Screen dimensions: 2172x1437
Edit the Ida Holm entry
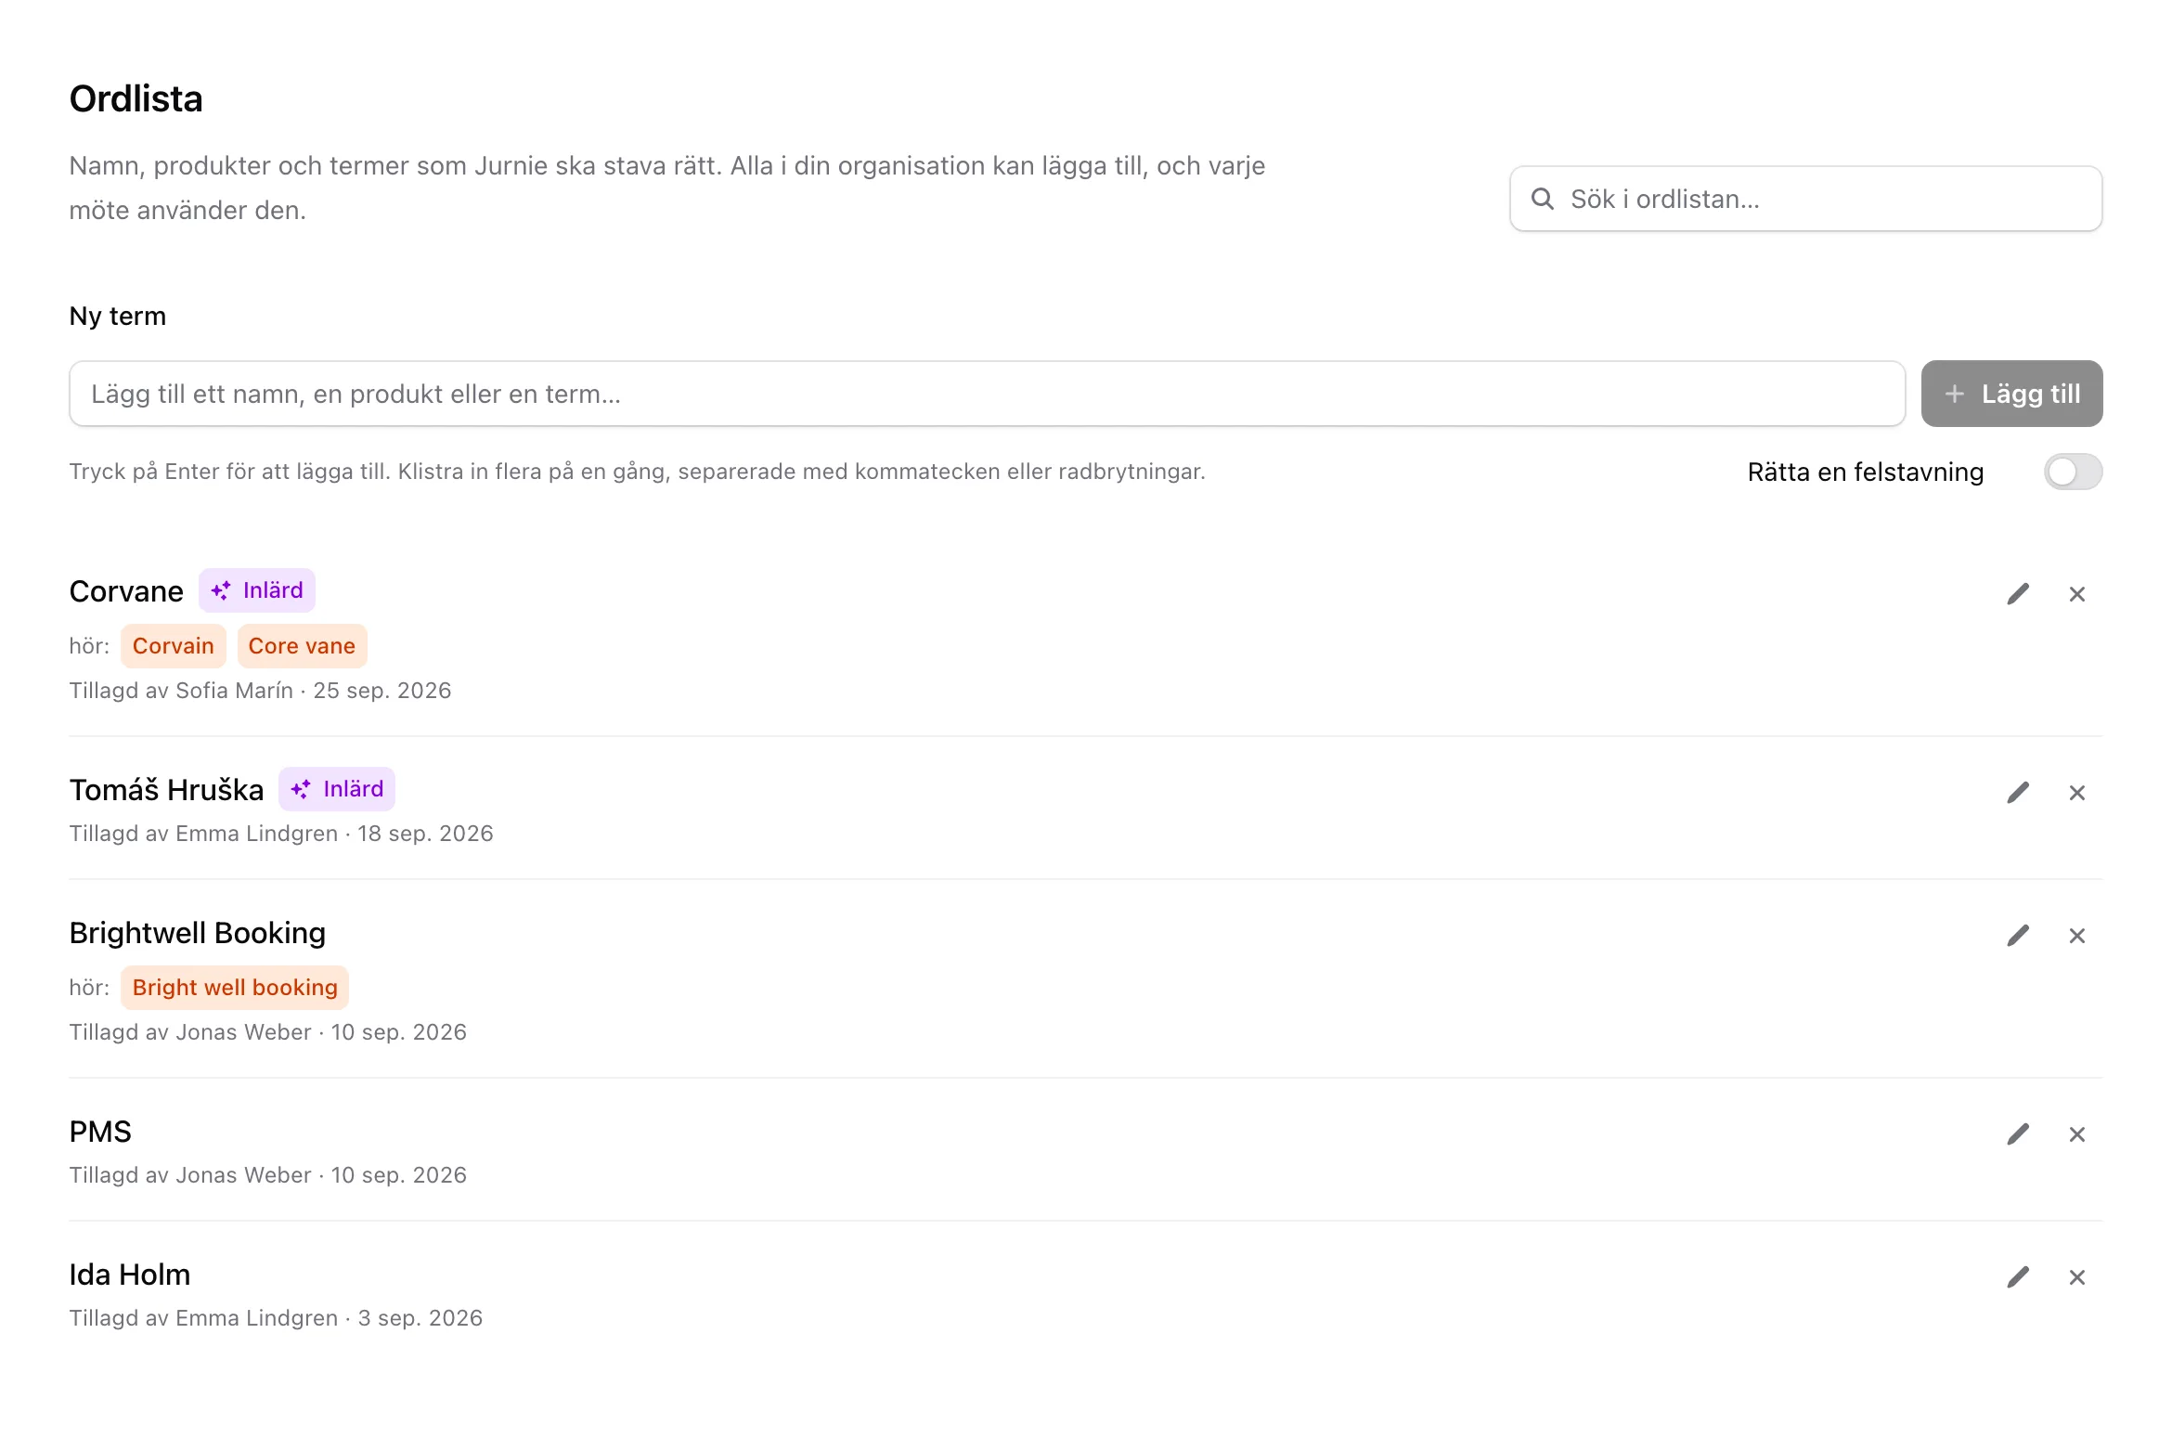click(x=2018, y=1277)
